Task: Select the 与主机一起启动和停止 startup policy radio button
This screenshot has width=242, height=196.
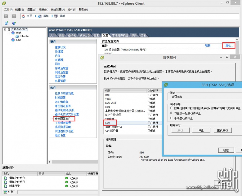Action: point(172,113)
